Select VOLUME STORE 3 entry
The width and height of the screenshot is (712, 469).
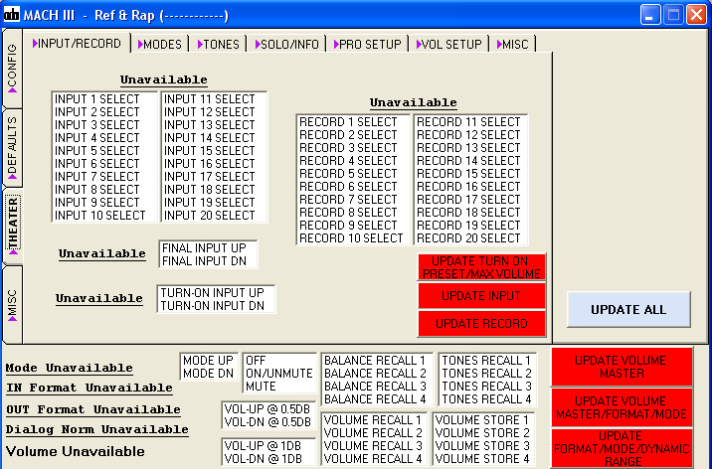(482, 445)
